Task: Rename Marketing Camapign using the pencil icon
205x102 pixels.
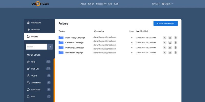Action: 165,47
